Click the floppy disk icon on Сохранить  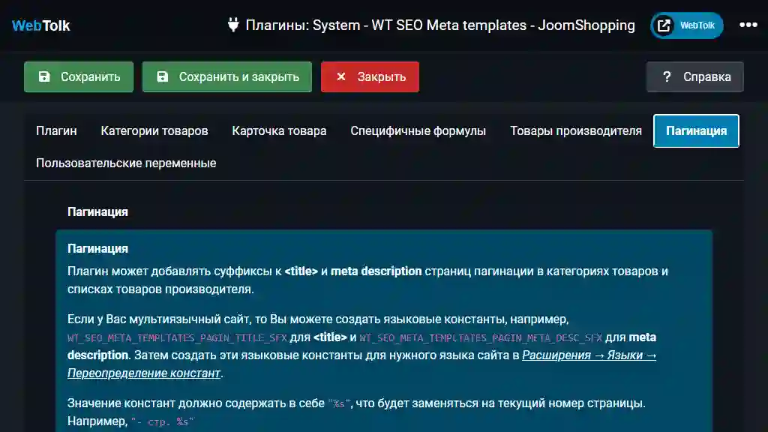[44, 76]
